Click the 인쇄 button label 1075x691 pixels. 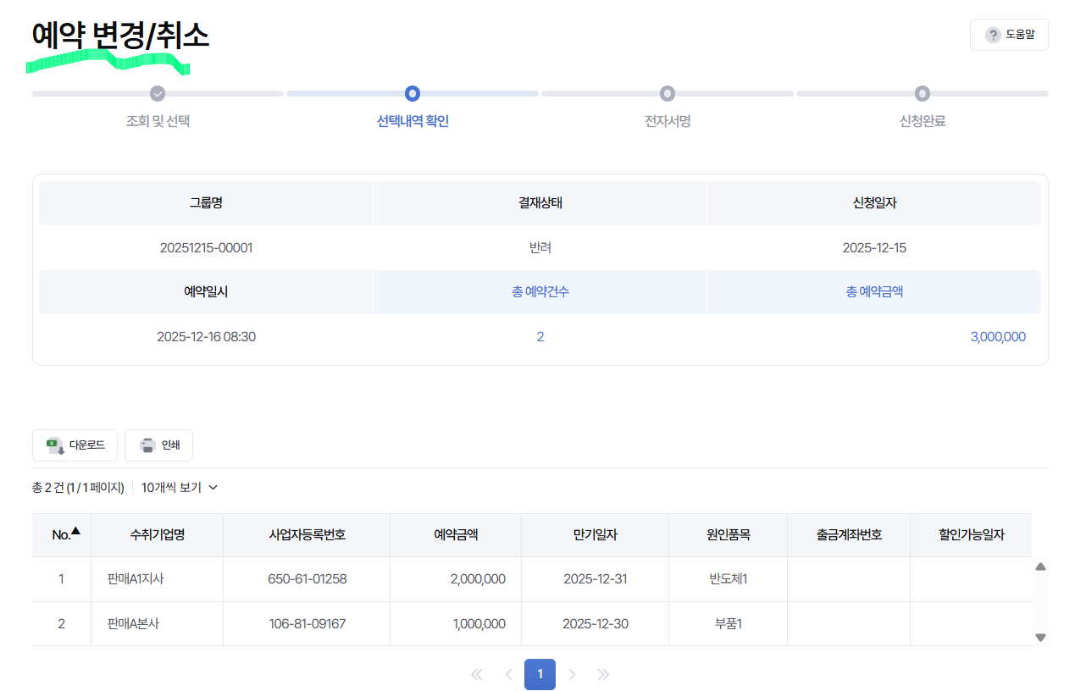(x=173, y=445)
